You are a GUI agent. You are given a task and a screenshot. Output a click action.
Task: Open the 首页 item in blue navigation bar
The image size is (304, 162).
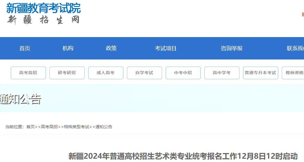(25, 48)
